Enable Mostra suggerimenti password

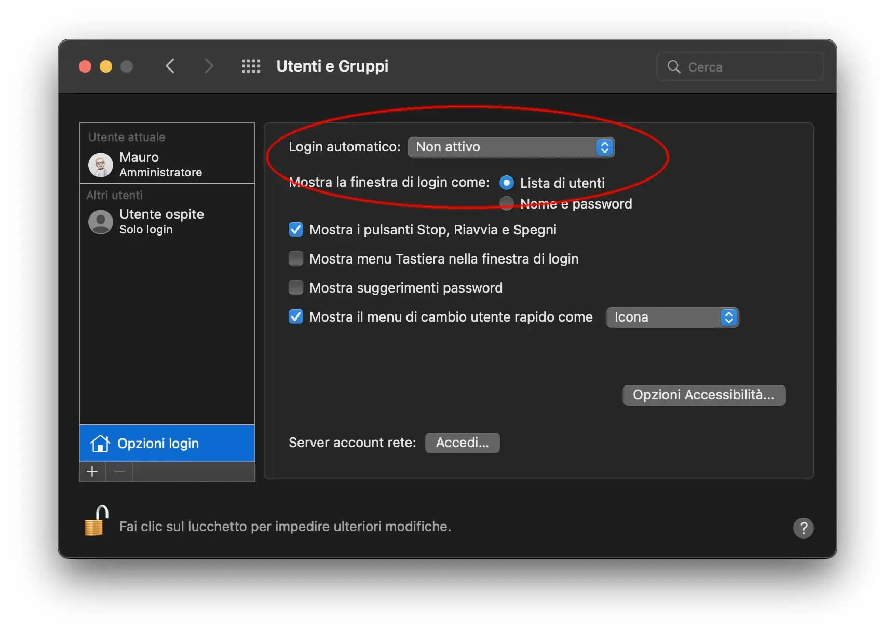295,287
